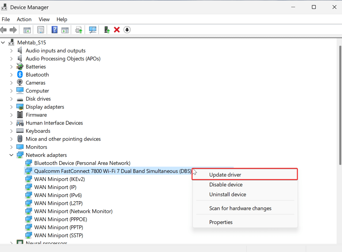The height and width of the screenshot is (252, 342).
Task: Select the Disk drives label
Action: click(38, 99)
